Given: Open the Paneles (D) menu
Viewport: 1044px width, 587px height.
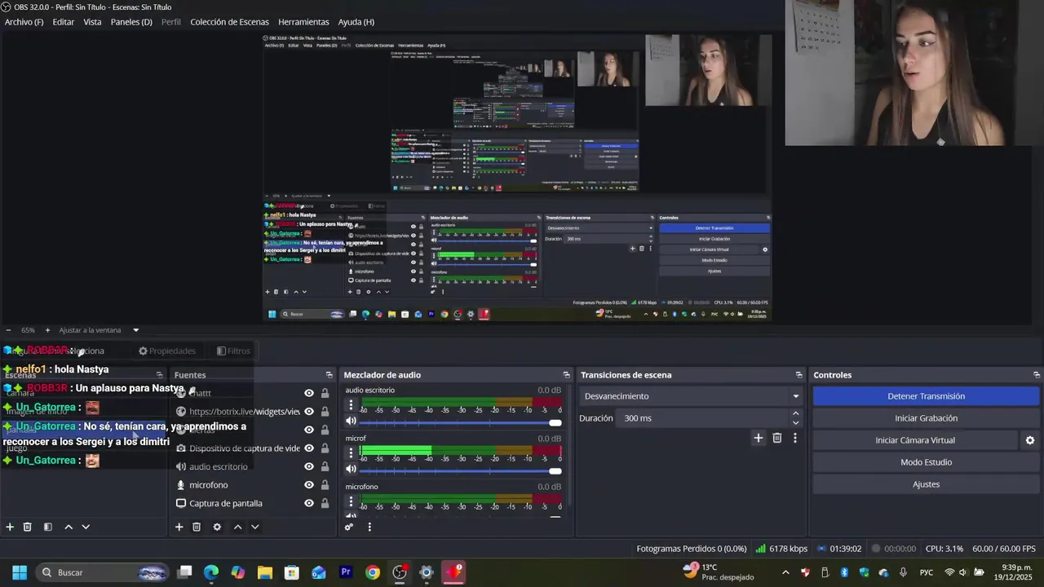Looking at the screenshot, I should pyautogui.click(x=131, y=22).
